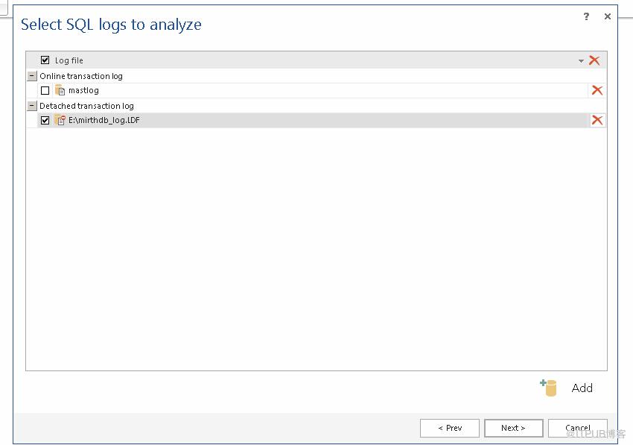This screenshot has width=633, height=445.
Task: Click the Cancel button
Action: [578, 428]
